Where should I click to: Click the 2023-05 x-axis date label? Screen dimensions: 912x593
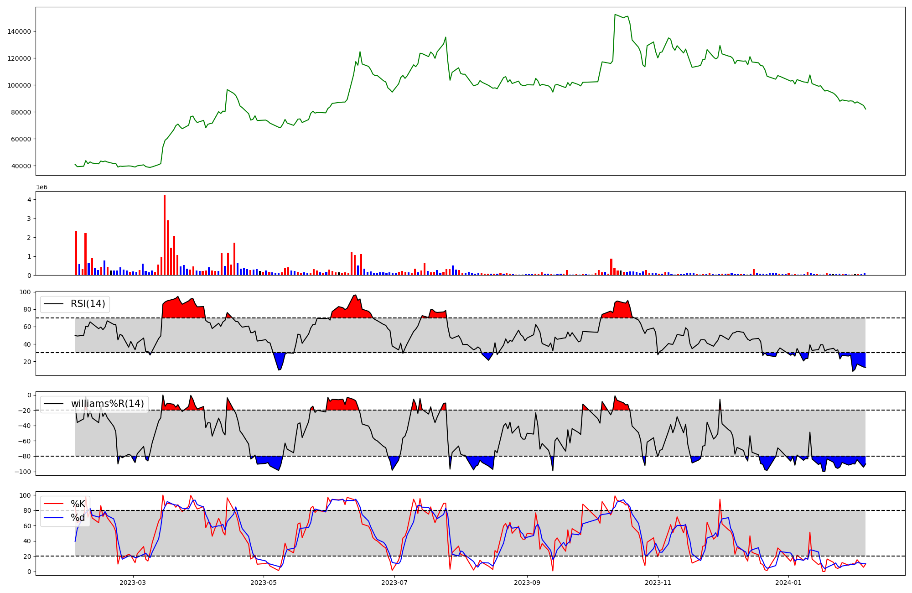(x=264, y=583)
